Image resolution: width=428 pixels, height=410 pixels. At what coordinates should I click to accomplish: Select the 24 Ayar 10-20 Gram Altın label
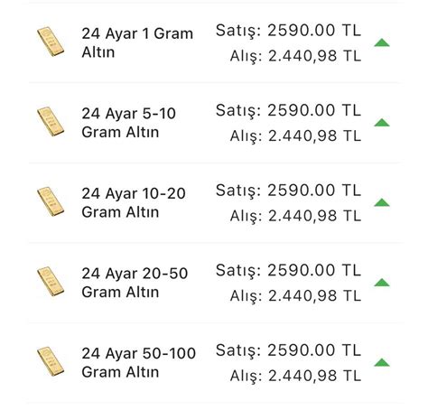click(x=134, y=202)
